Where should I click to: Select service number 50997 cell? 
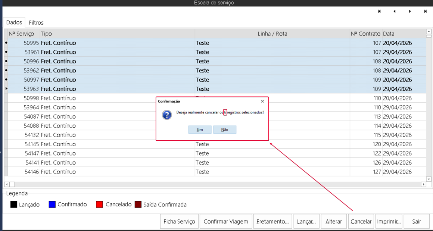point(24,80)
